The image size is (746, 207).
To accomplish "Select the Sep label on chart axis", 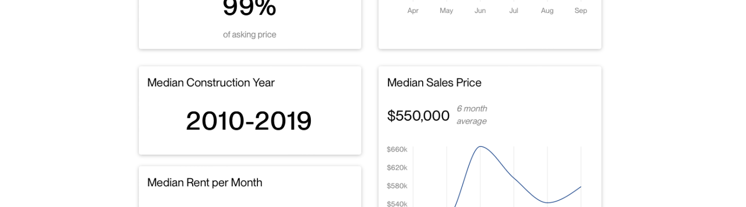I will pos(581,10).
